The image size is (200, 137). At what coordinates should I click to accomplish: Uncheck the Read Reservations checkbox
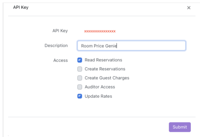(x=80, y=60)
